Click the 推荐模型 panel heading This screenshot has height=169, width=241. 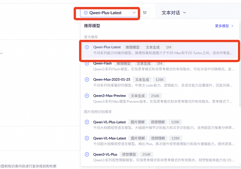point(92,26)
